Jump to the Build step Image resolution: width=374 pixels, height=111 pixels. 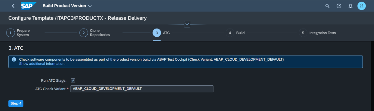(235, 33)
